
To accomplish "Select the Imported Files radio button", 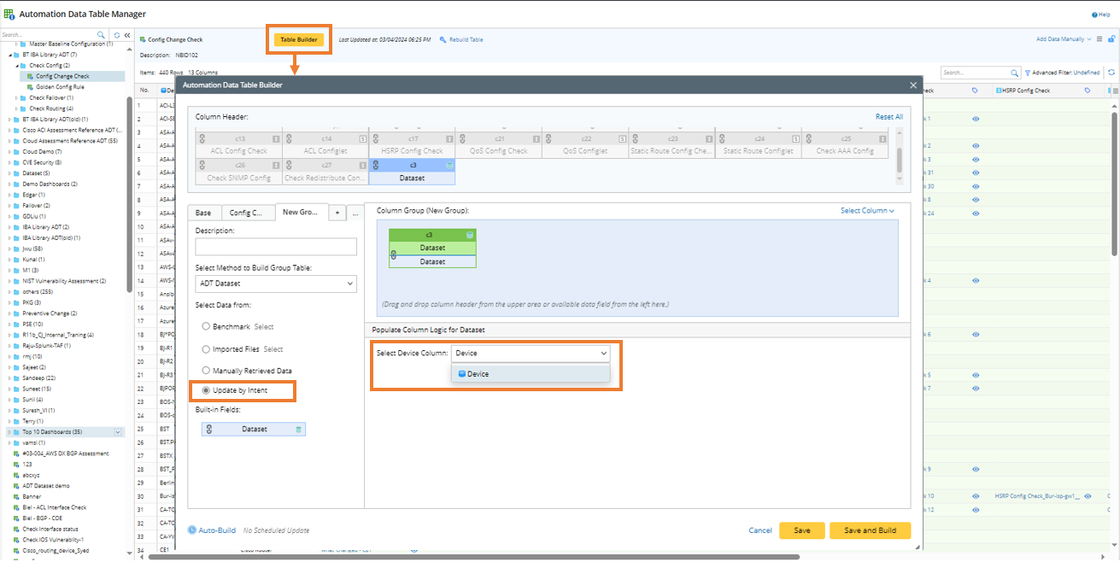I will (x=206, y=349).
